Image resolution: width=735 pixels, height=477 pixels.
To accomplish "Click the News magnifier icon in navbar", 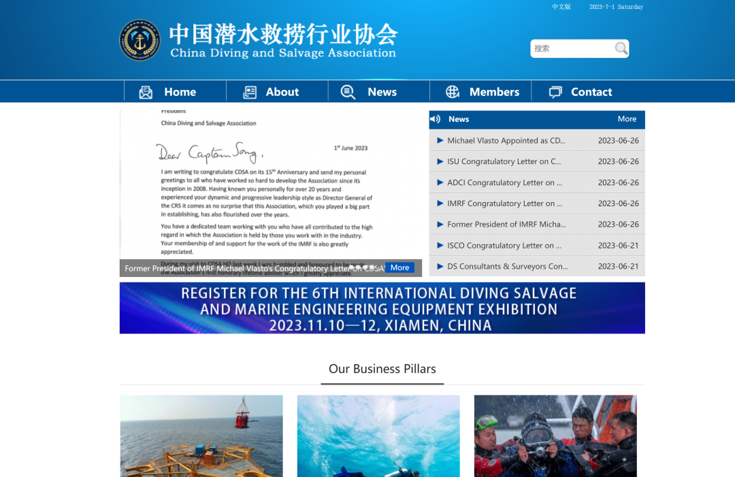I will 348,93.
